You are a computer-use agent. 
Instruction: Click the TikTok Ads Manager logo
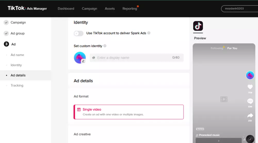[27, 9]
